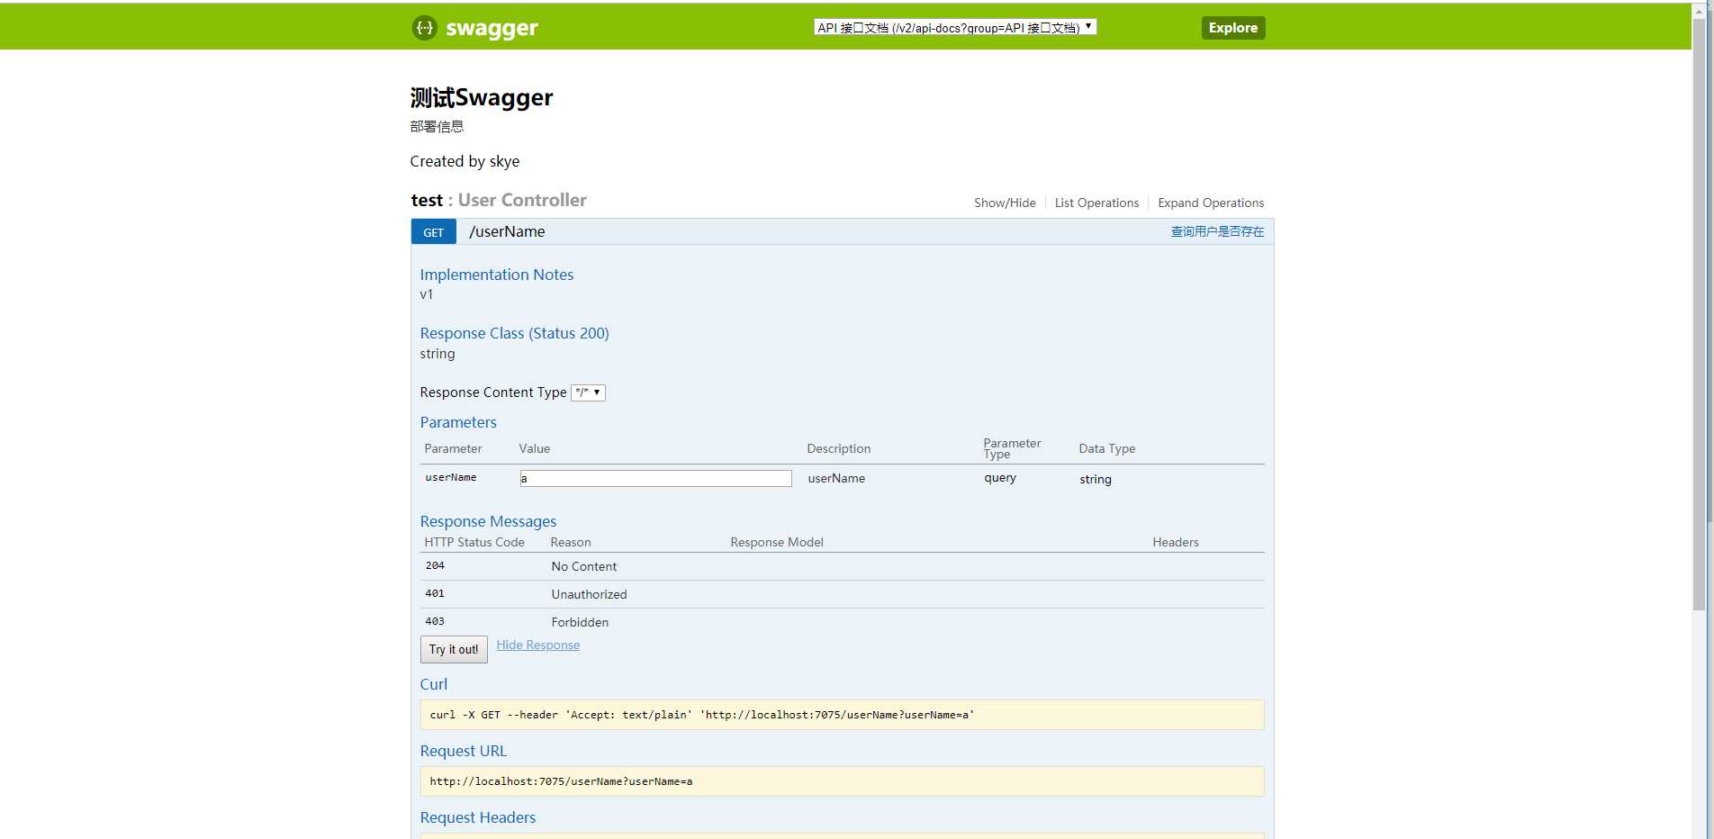Click the userName parameter name cell
Image resolution: width=1714 pixels, height=839 pixels.
click(451, 477)
